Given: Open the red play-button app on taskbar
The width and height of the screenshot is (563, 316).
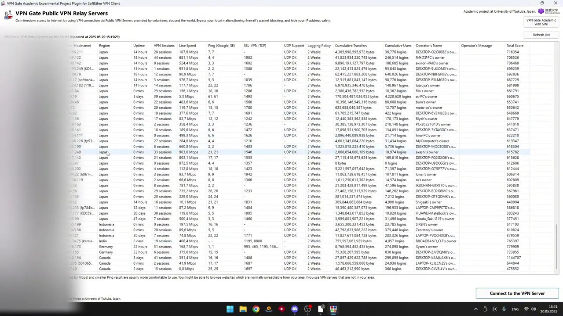Looking at the screenshot, I should [281, 309].
